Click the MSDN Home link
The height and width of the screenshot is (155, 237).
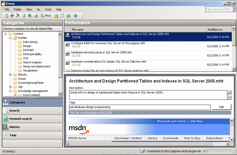77,138
